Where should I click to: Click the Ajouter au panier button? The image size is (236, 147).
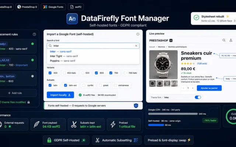coord(209,88)
